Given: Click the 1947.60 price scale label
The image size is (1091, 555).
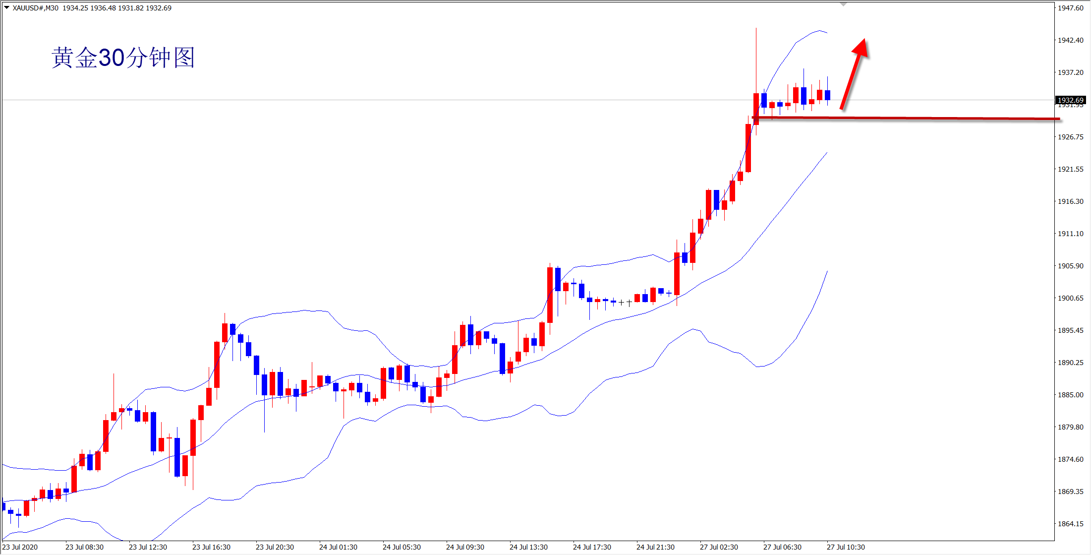Looking at the screenshot, I should point(1071,8).
